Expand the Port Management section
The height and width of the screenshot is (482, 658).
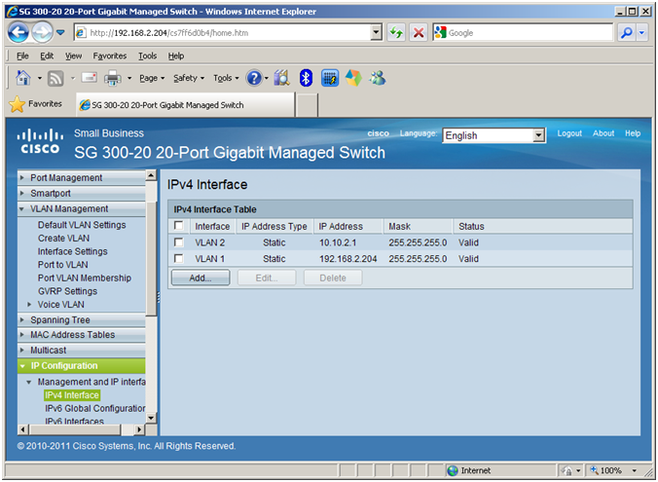click(81, 177)
